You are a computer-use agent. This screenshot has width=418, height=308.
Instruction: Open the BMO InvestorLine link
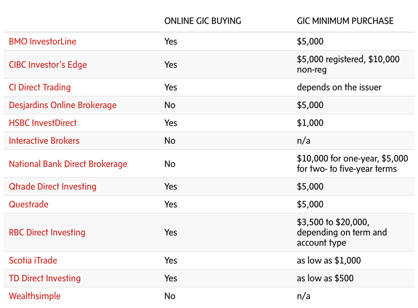coord(42,41)
